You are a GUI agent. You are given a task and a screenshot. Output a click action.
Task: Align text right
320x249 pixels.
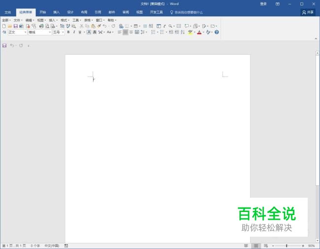click(131, 32)
